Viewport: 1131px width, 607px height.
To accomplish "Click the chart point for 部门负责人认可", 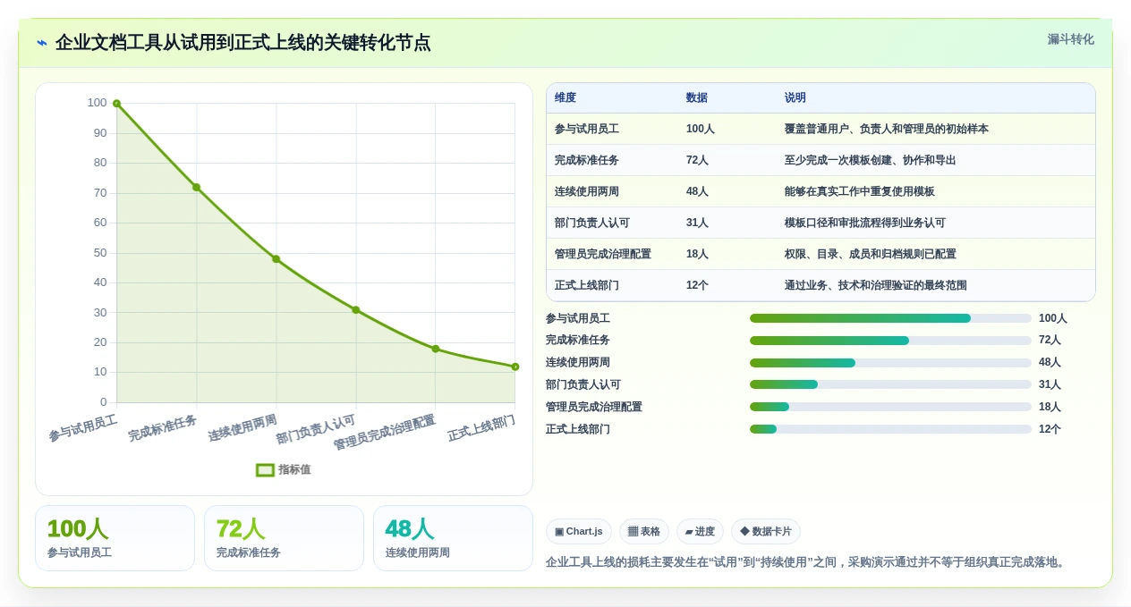I will 355,310.
